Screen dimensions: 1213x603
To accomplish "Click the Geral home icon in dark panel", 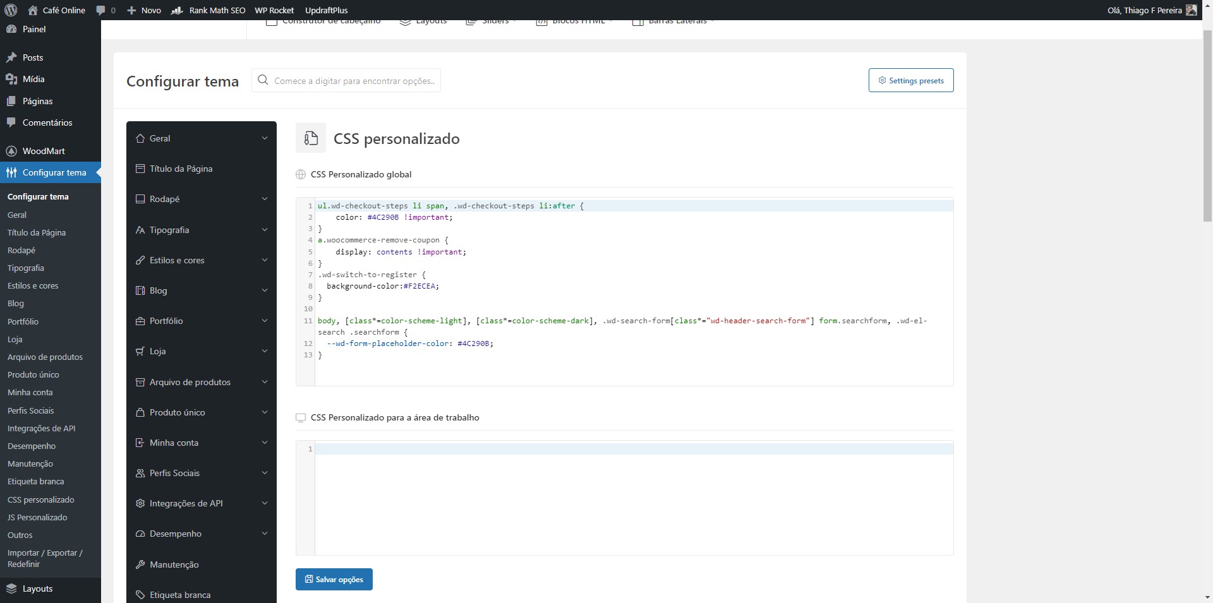I will tap(140, 138).
